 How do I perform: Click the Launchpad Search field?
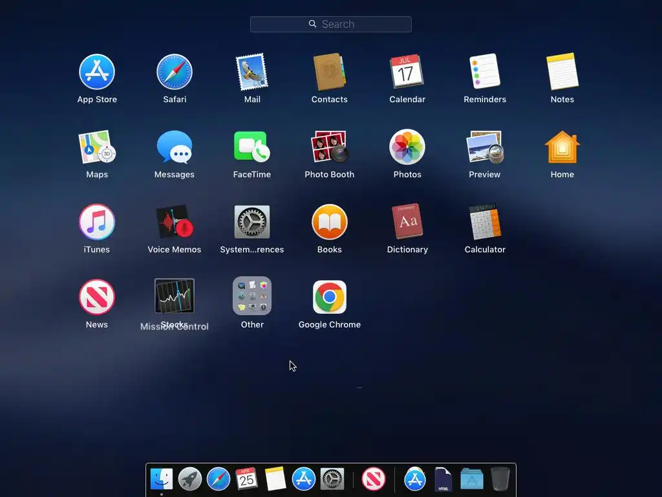[331, 24]
